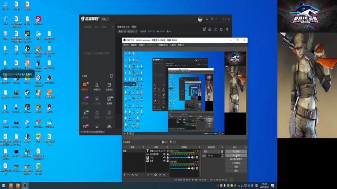Remove the selected source in OBS

pos(152,175)
